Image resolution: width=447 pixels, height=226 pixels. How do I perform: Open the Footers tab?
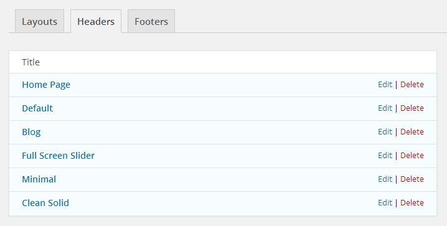click(151, 21)
